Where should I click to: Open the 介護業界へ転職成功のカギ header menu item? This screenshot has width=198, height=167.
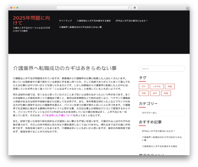80,27
